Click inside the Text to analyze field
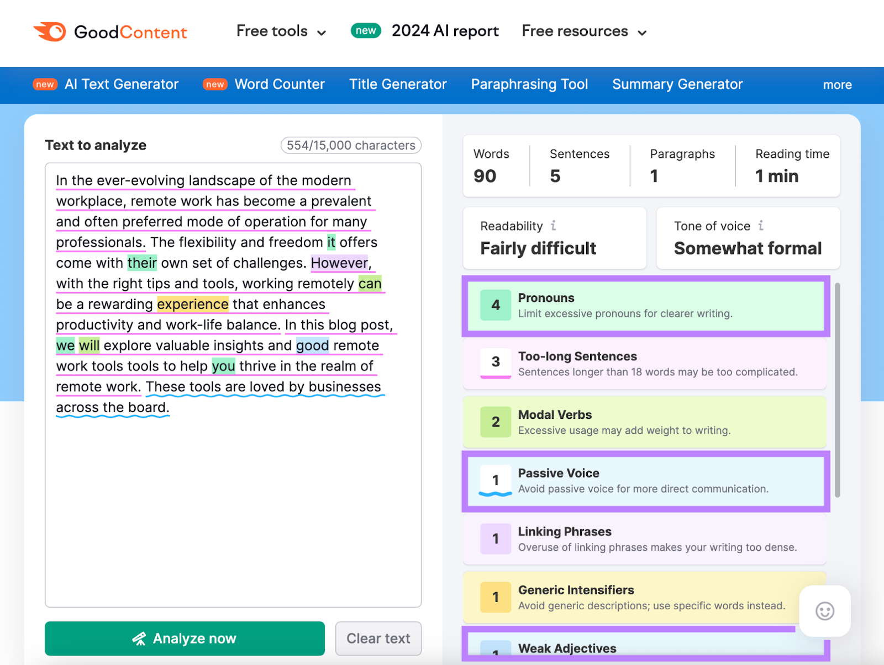 coord(232,497)
